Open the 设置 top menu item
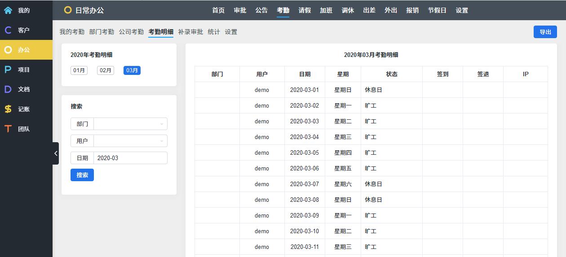Viewport: 566px width, 257px height. tap(462, 10)
